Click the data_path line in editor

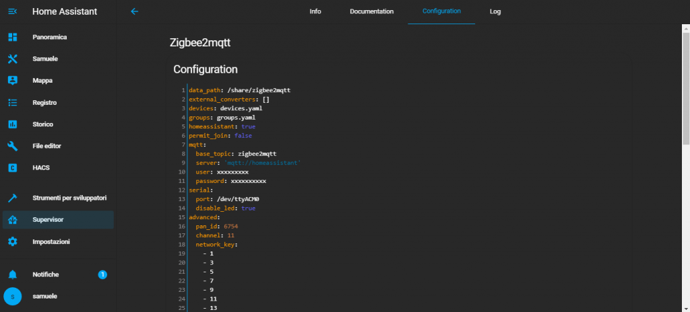coord(239,90)
